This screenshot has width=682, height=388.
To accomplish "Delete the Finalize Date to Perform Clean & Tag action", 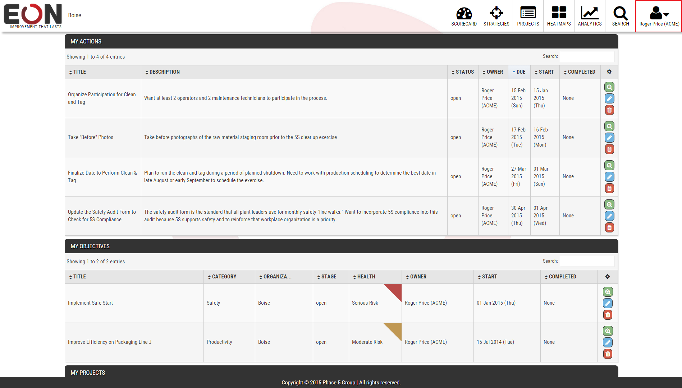I will click(x=609, y=188).
